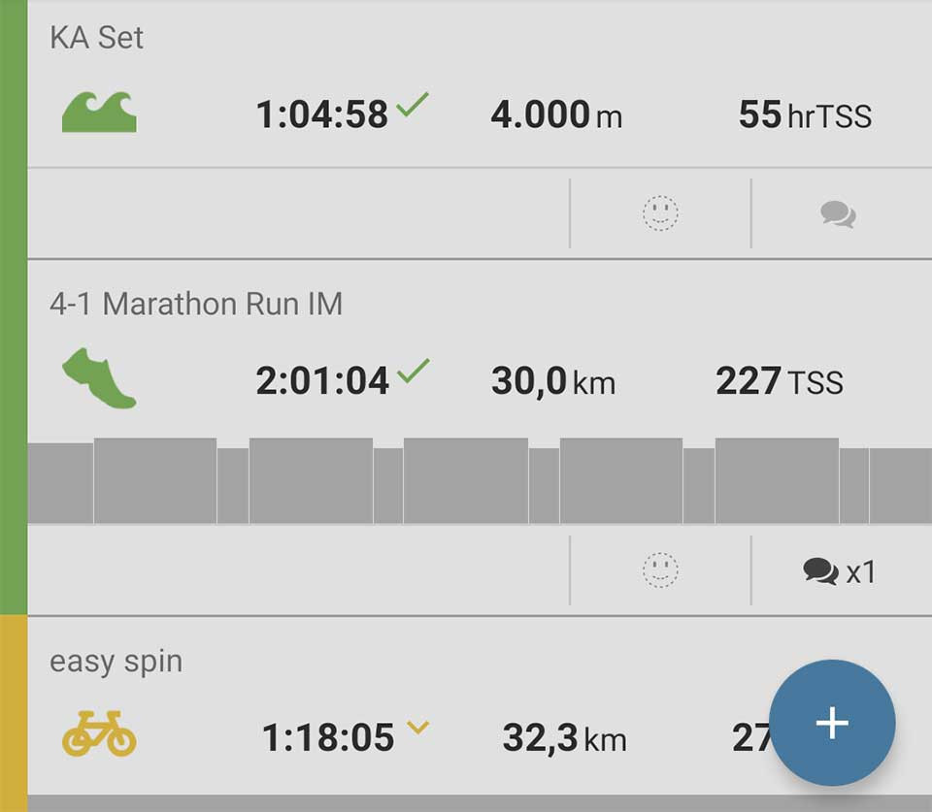The width and height of the screenshot is (932, 812).
Task: Select the 55 hrTSS value
Action: [x=805, y=115]
